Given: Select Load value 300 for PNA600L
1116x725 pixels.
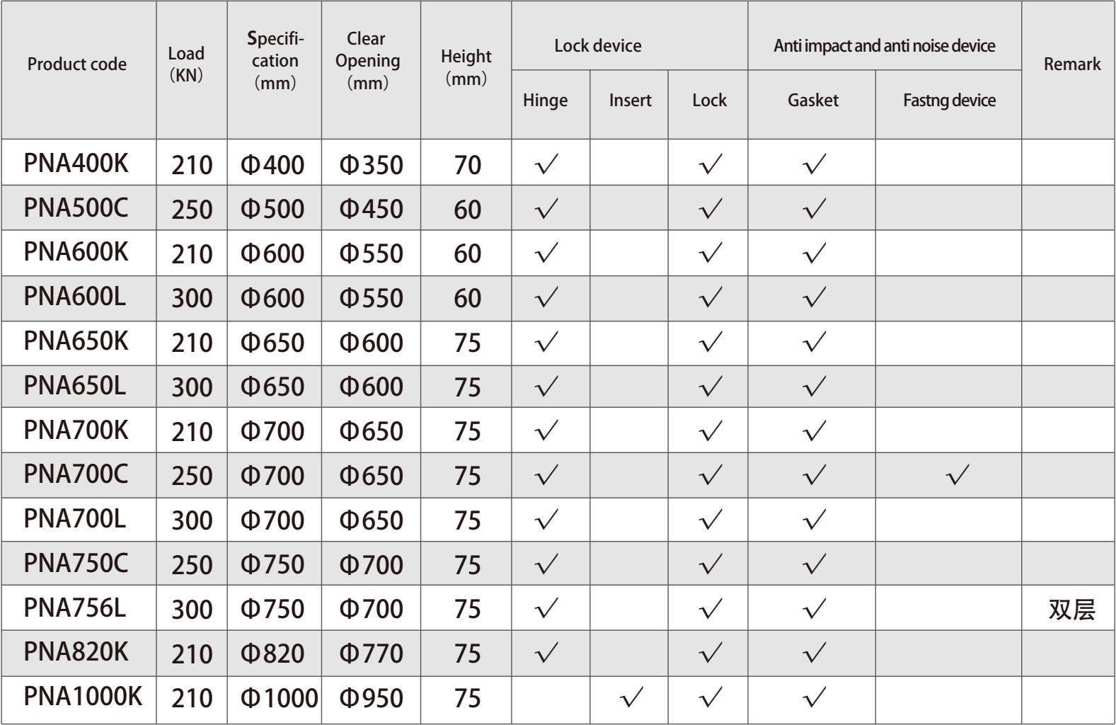Looking at the screenshot, I should [x=192, y=298].
